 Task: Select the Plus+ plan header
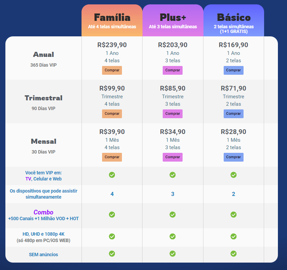tap(173, 21)
